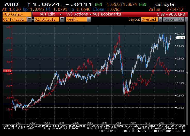This screenshot has height=136, width=190.
Task: Click the Layout label
Action: 134,19
